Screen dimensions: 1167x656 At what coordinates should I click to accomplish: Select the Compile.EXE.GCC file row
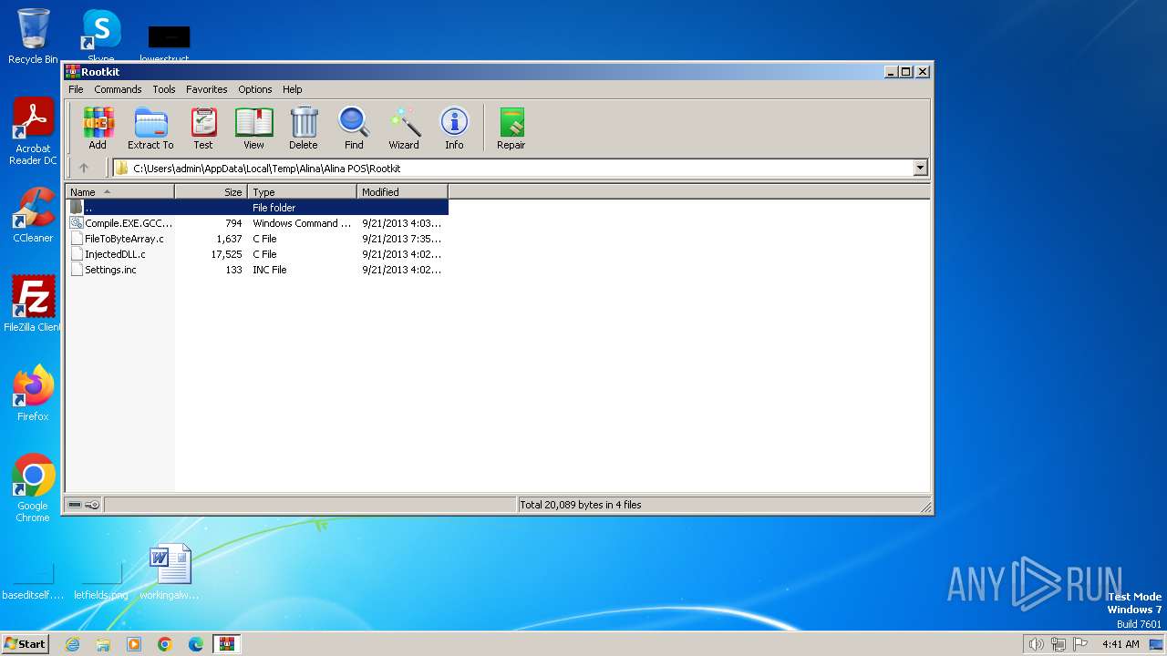pos(257,223)
